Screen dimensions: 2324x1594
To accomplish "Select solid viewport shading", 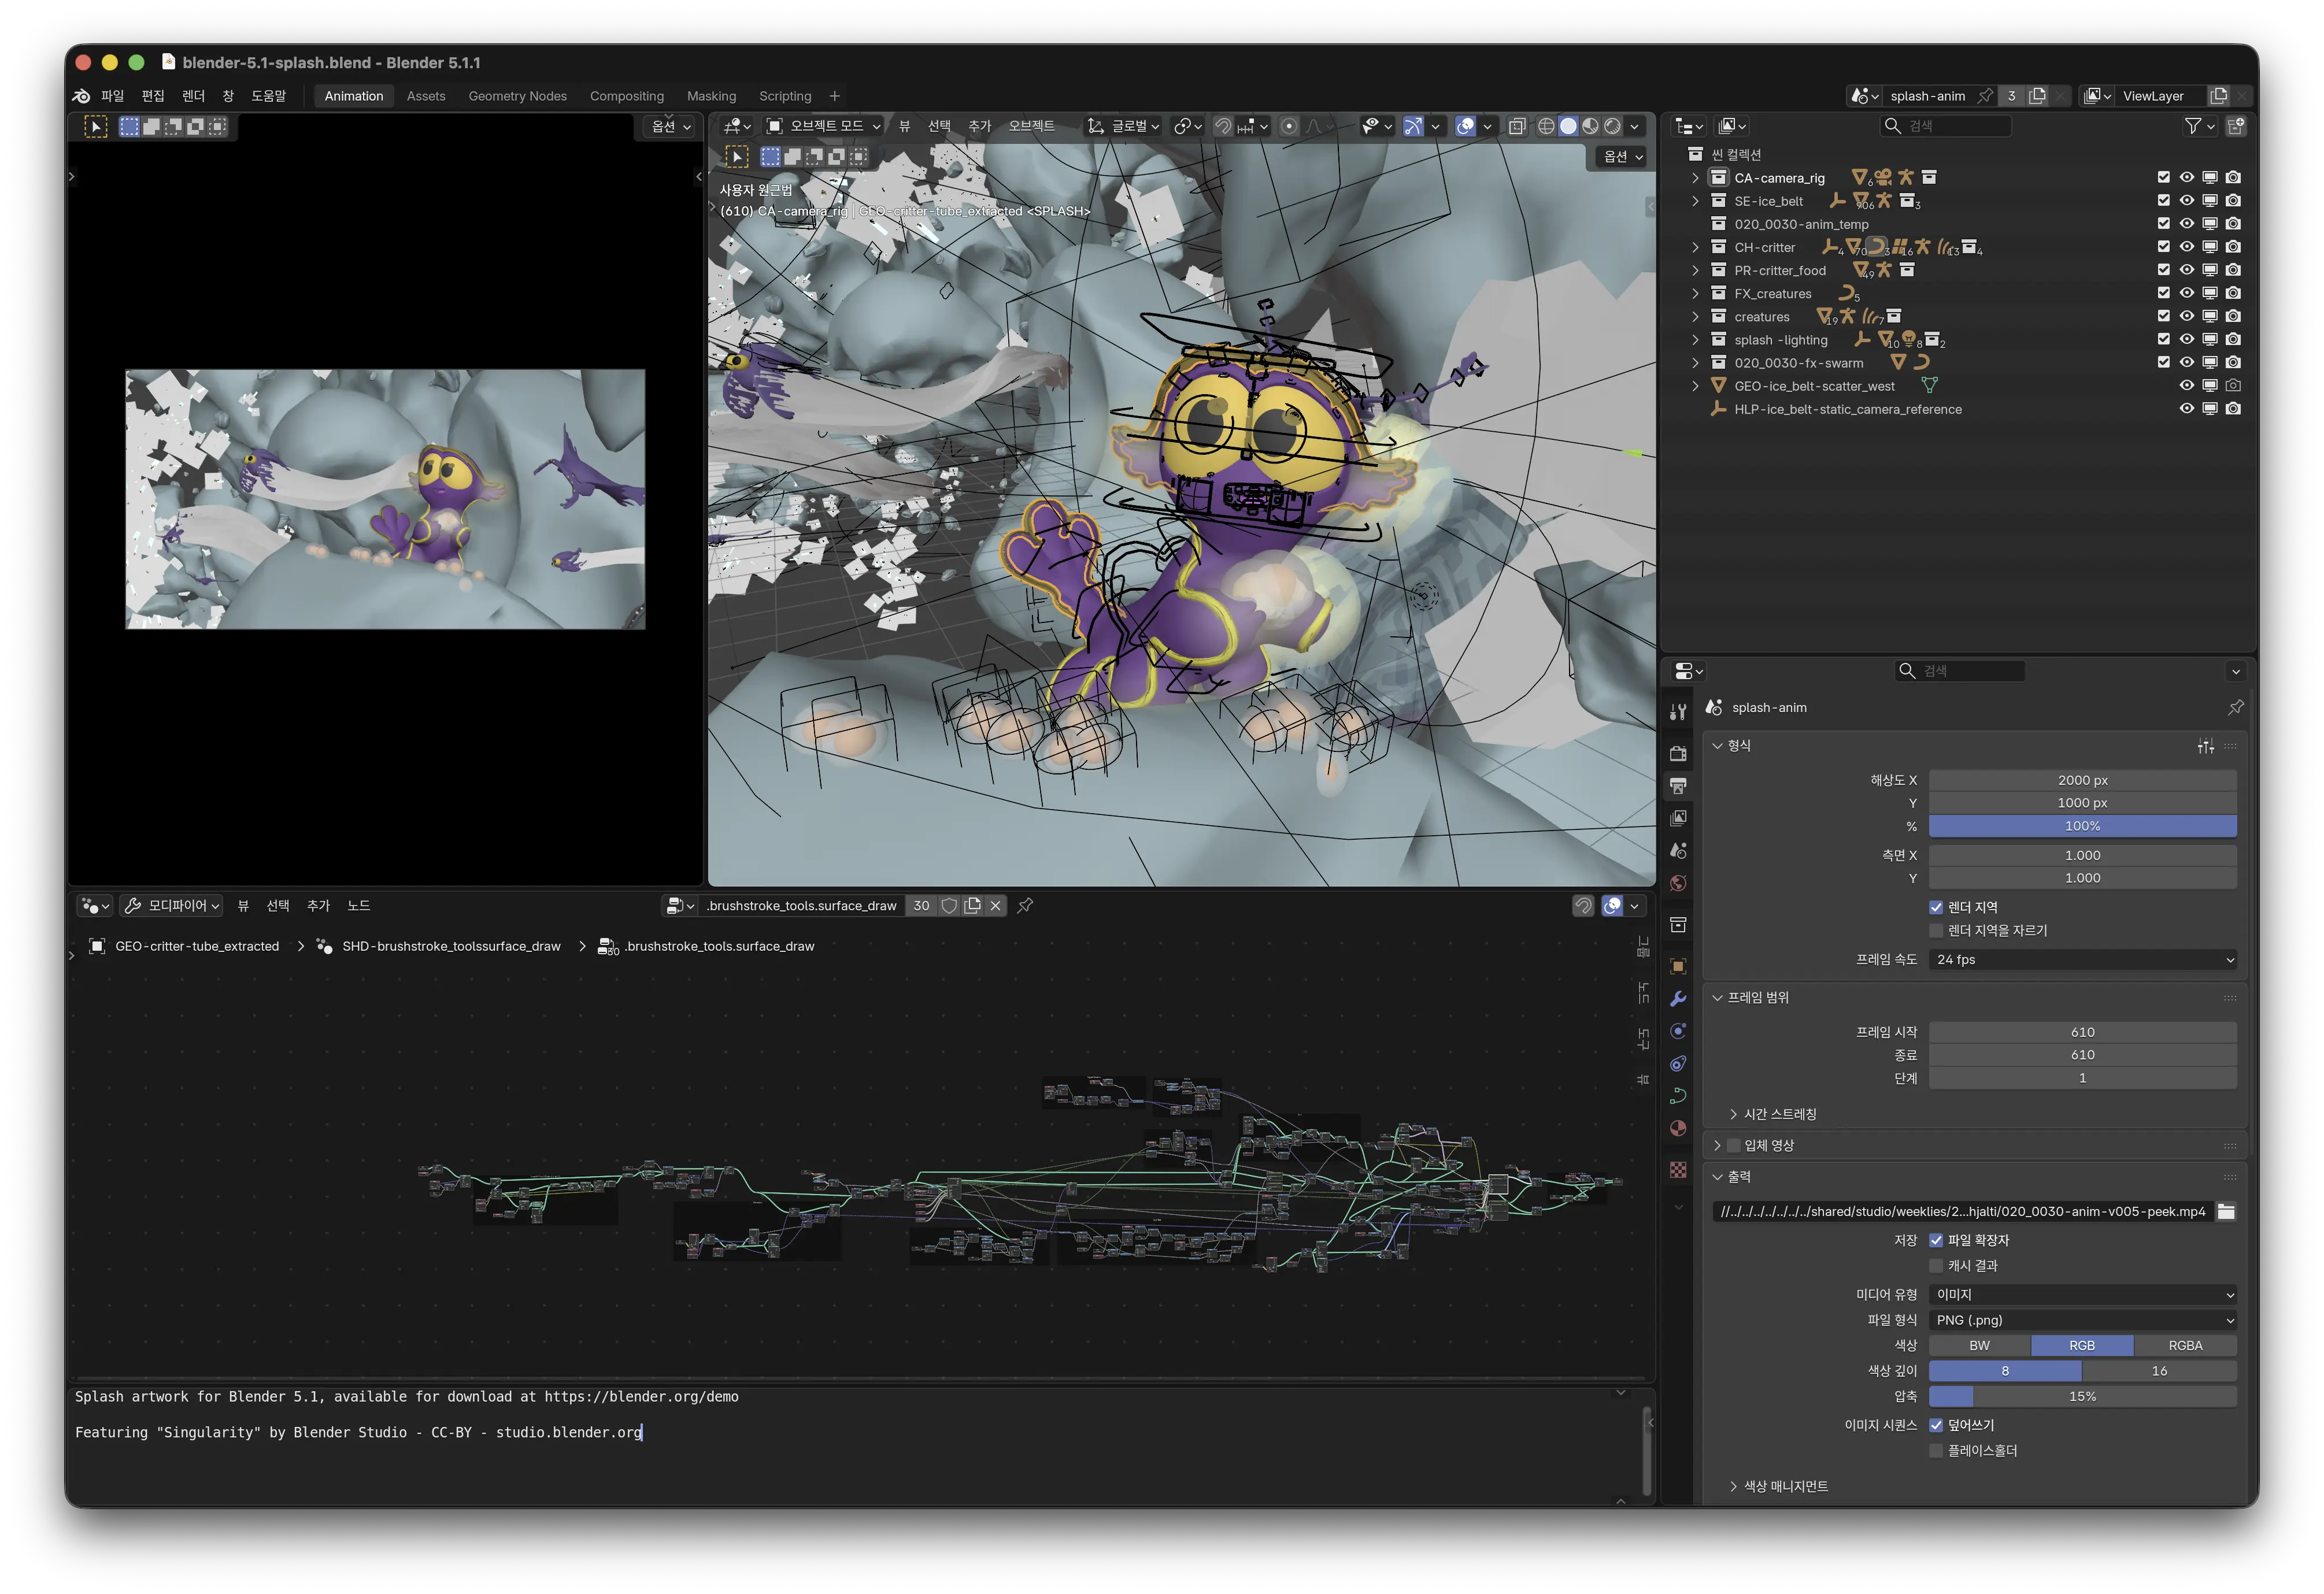I will [1568, 126].
